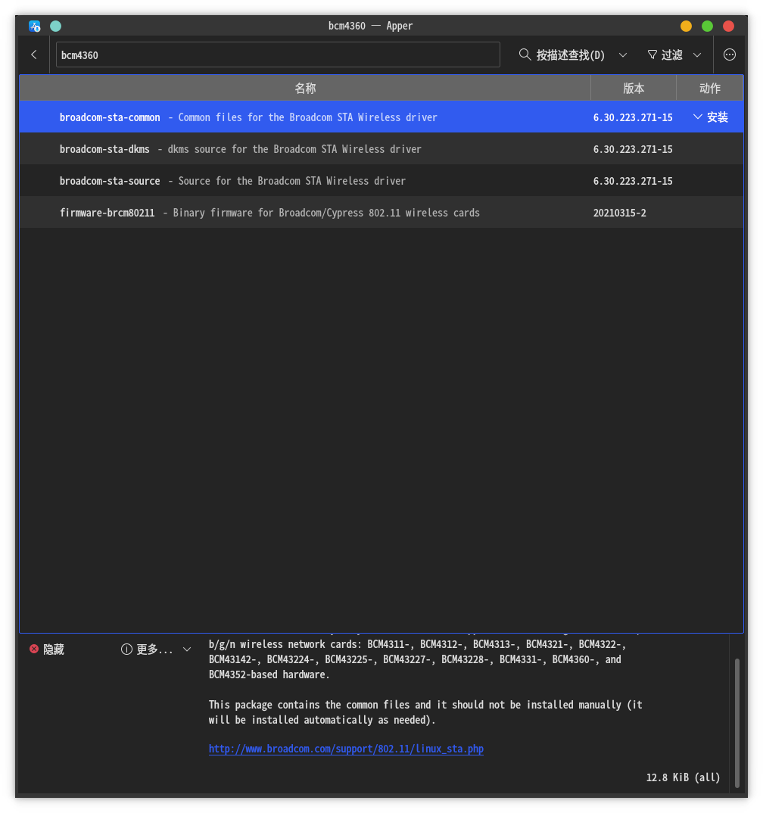Expand the 更多... dropdown

(156, 649)
